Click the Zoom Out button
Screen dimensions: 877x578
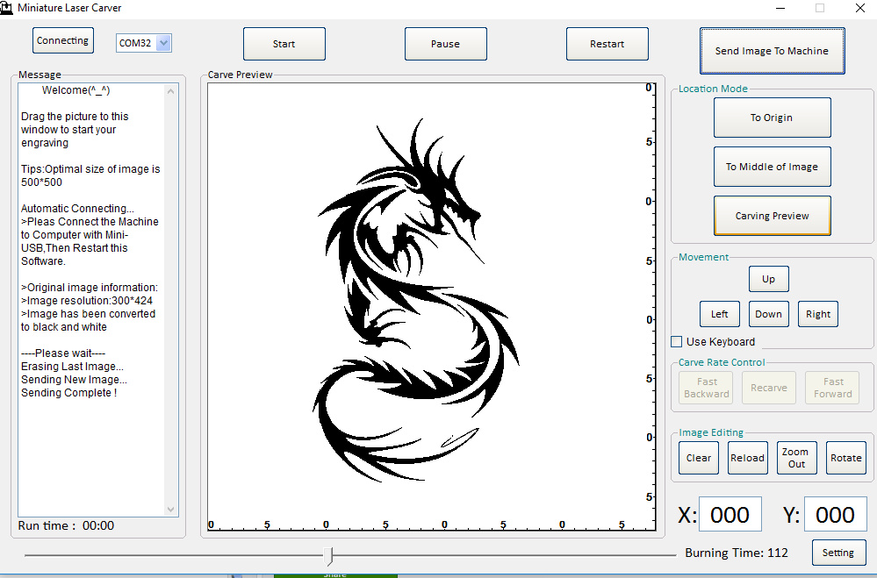pos(796,458)
